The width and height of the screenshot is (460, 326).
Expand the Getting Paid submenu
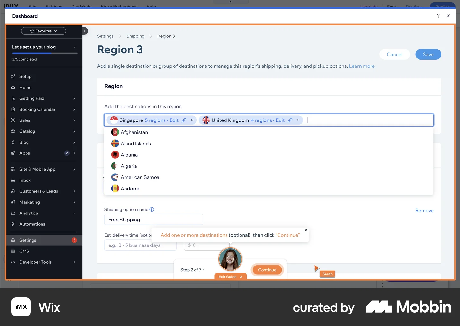[x=74, y=98]
